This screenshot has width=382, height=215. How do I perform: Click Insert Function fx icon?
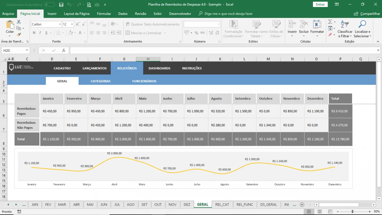(x=64, y=51)
